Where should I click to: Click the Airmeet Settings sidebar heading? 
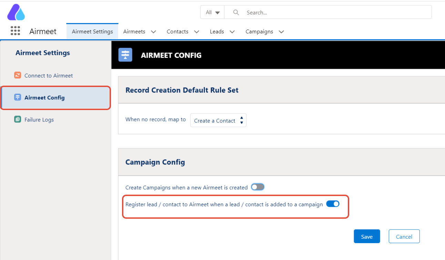point(43,53)
